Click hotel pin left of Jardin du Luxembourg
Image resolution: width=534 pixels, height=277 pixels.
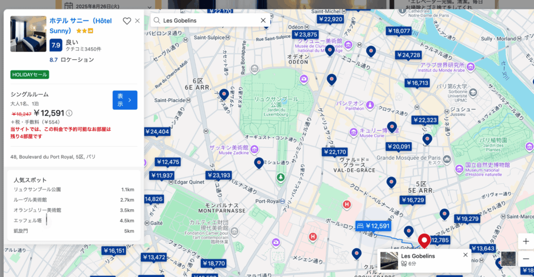(224, 94)
